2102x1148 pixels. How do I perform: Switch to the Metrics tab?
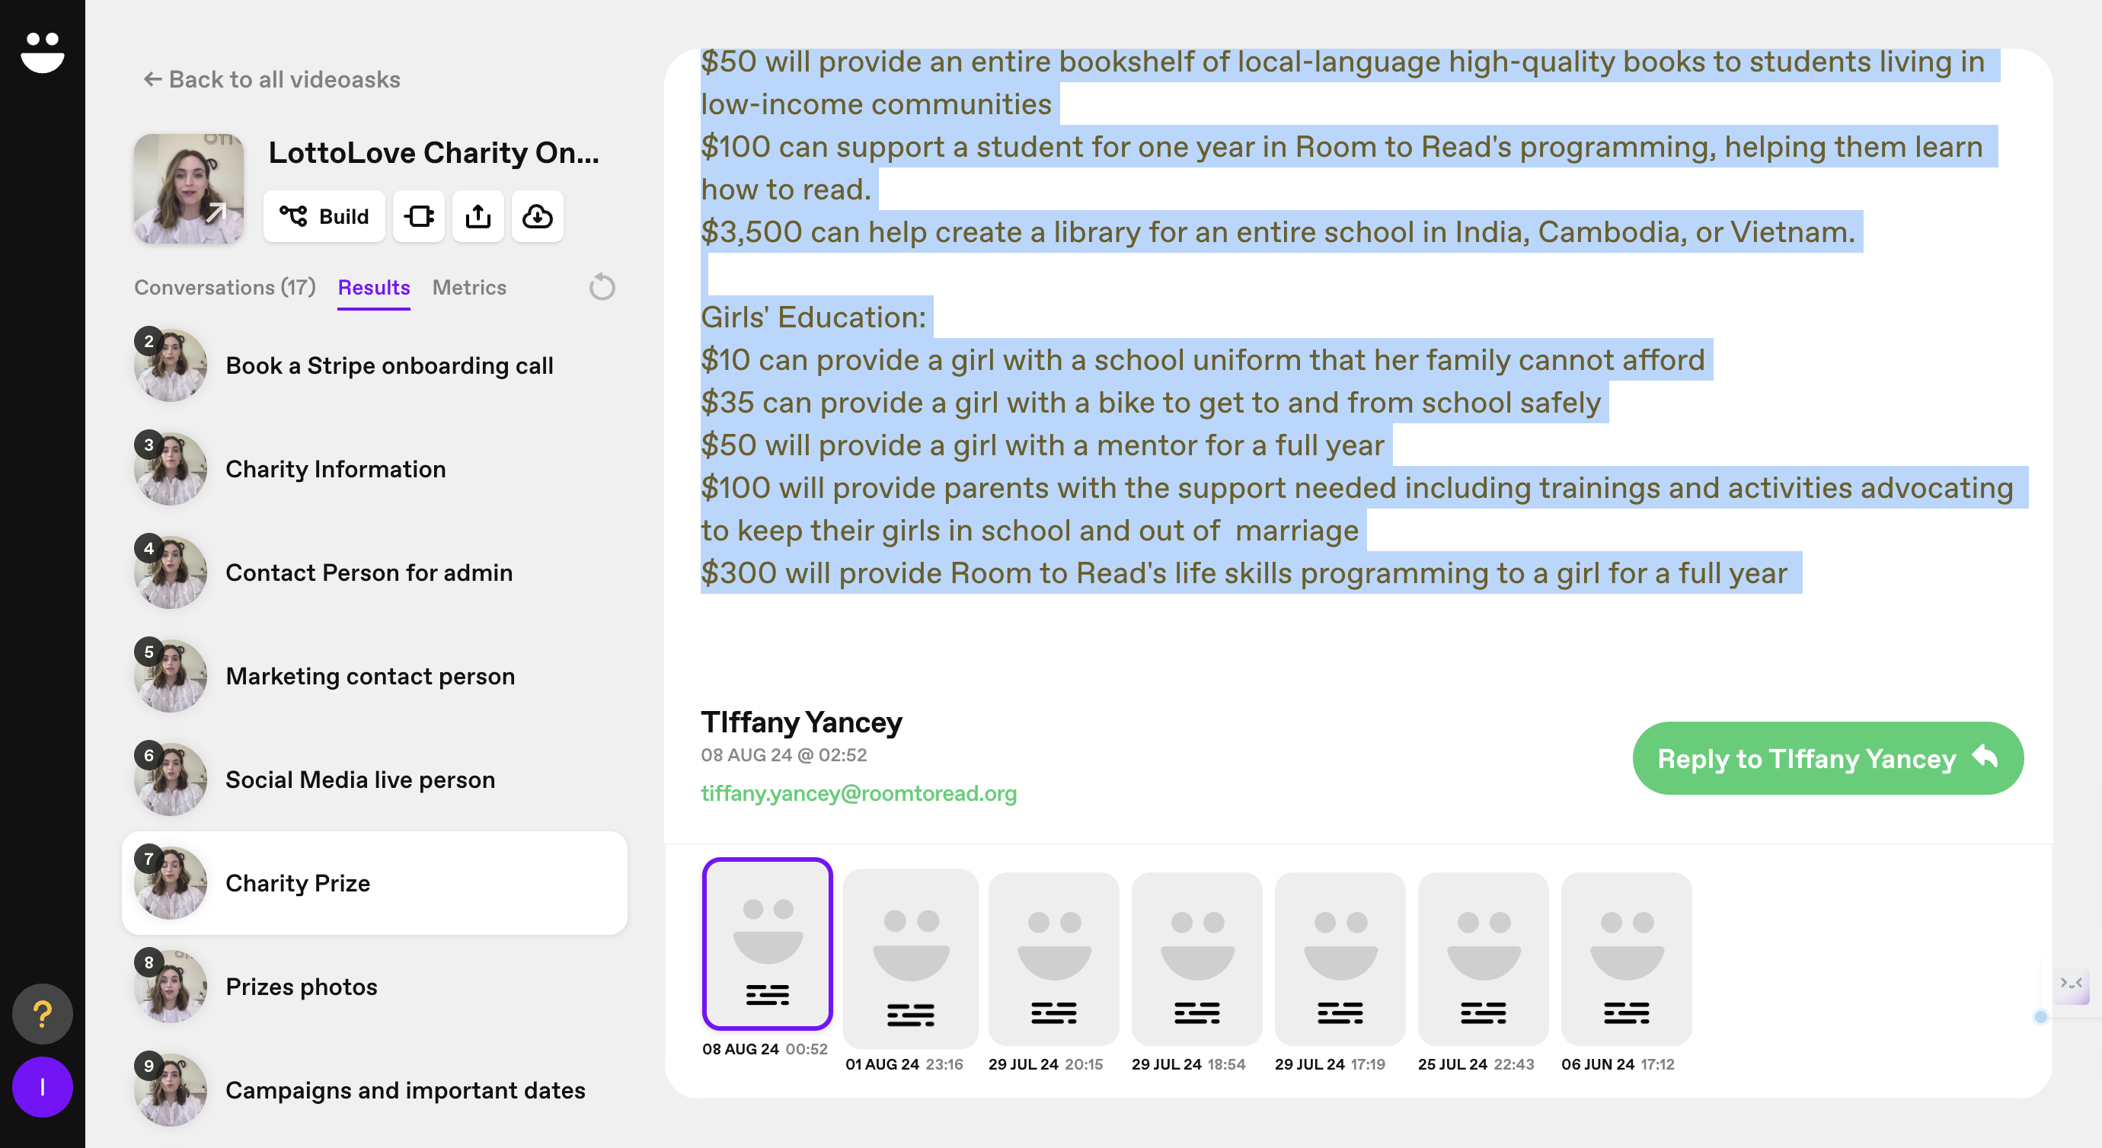tap(469, 287)
